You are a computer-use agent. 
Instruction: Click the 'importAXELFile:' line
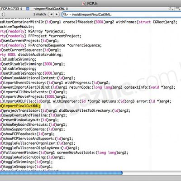pos(86,101)
